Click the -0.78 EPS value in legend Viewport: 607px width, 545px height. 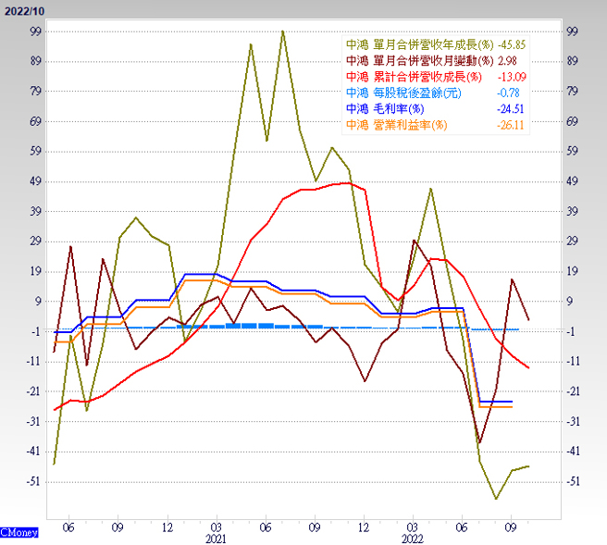pos(509,93)
